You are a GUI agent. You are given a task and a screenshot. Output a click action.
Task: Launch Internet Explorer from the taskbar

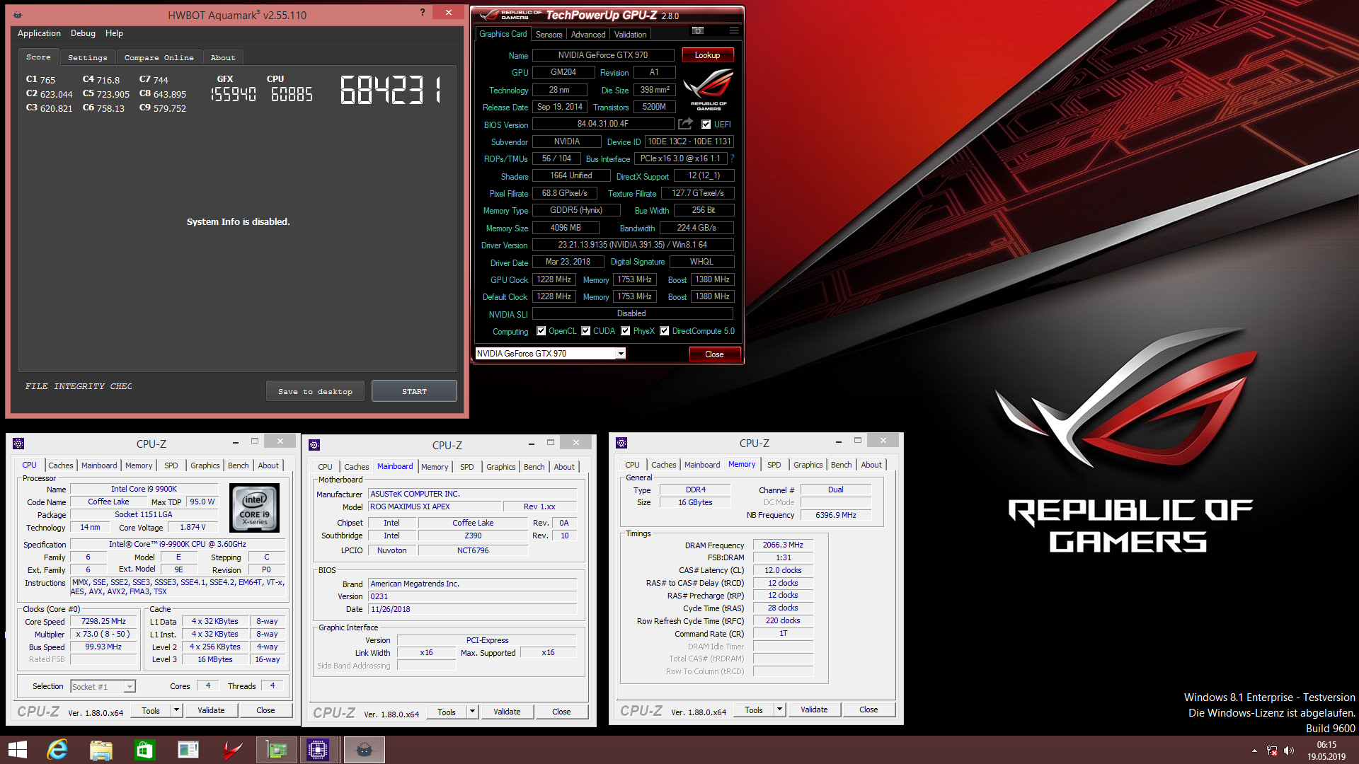pyautogui.click(x=57, y=750)
